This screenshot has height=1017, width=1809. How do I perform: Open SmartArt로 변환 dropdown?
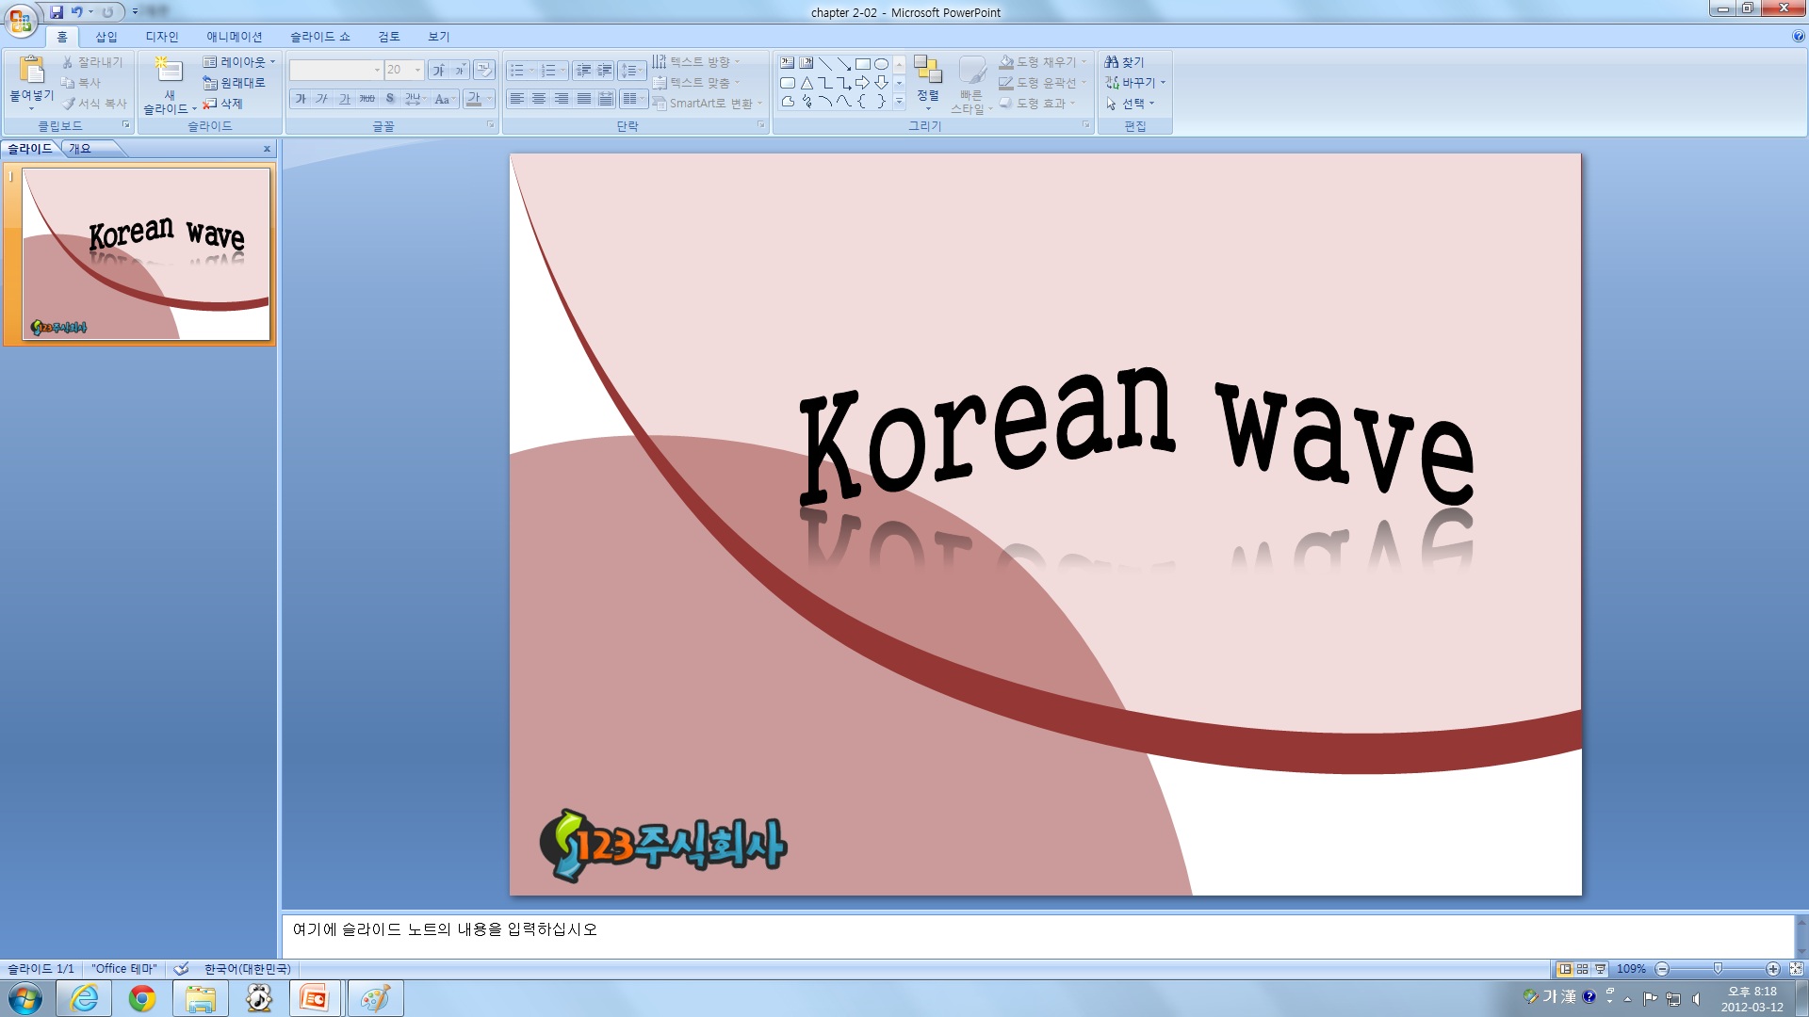click(x=707, y=104)
